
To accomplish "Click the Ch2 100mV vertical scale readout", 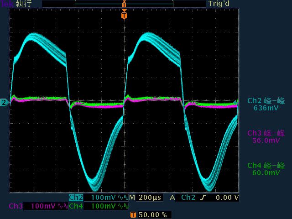I will pos(103,198).
